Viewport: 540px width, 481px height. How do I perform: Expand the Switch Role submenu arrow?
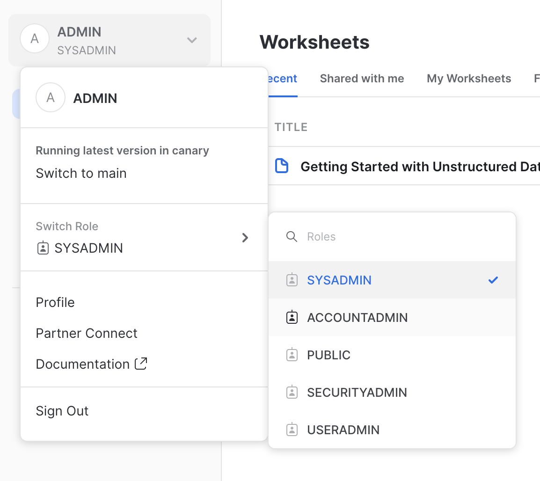245,238
